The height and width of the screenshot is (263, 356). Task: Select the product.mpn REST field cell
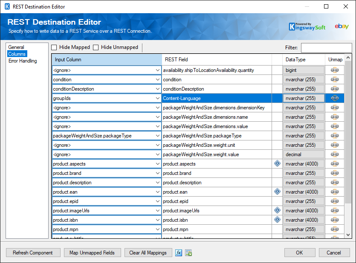click(217, 229)
